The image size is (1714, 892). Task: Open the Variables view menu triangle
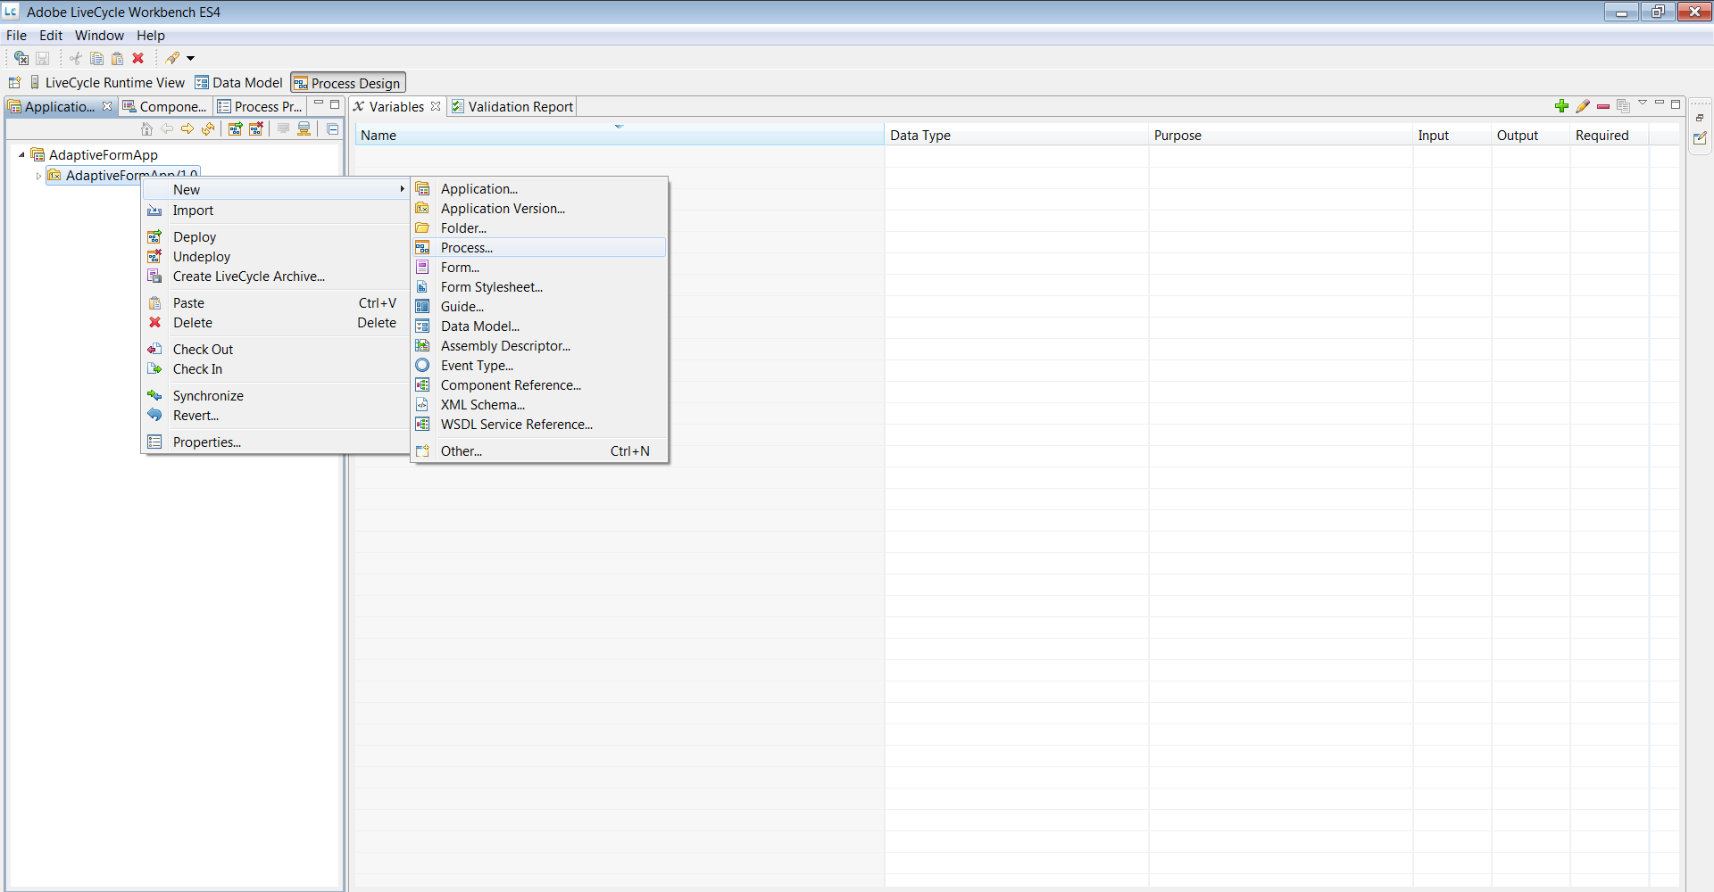click(x=1643, y=104)
